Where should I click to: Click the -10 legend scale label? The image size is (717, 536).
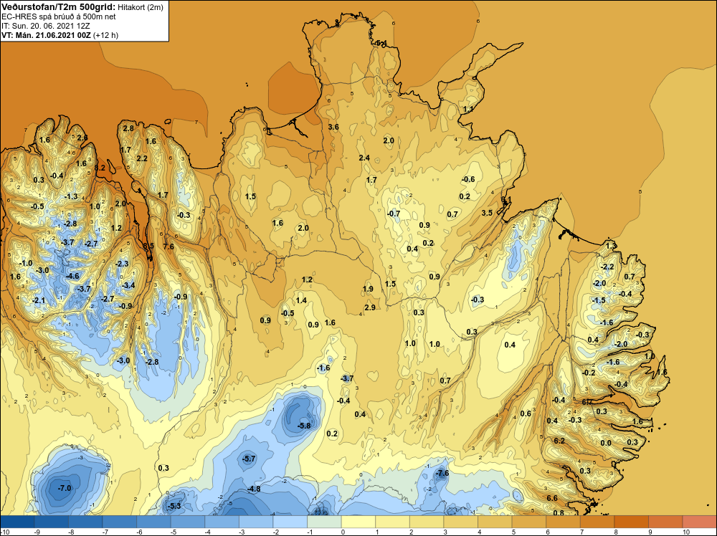(x=4, y=532)
